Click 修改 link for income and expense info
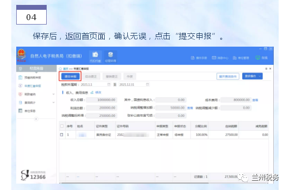Screen dimensions: 288x190 point(98,92)
